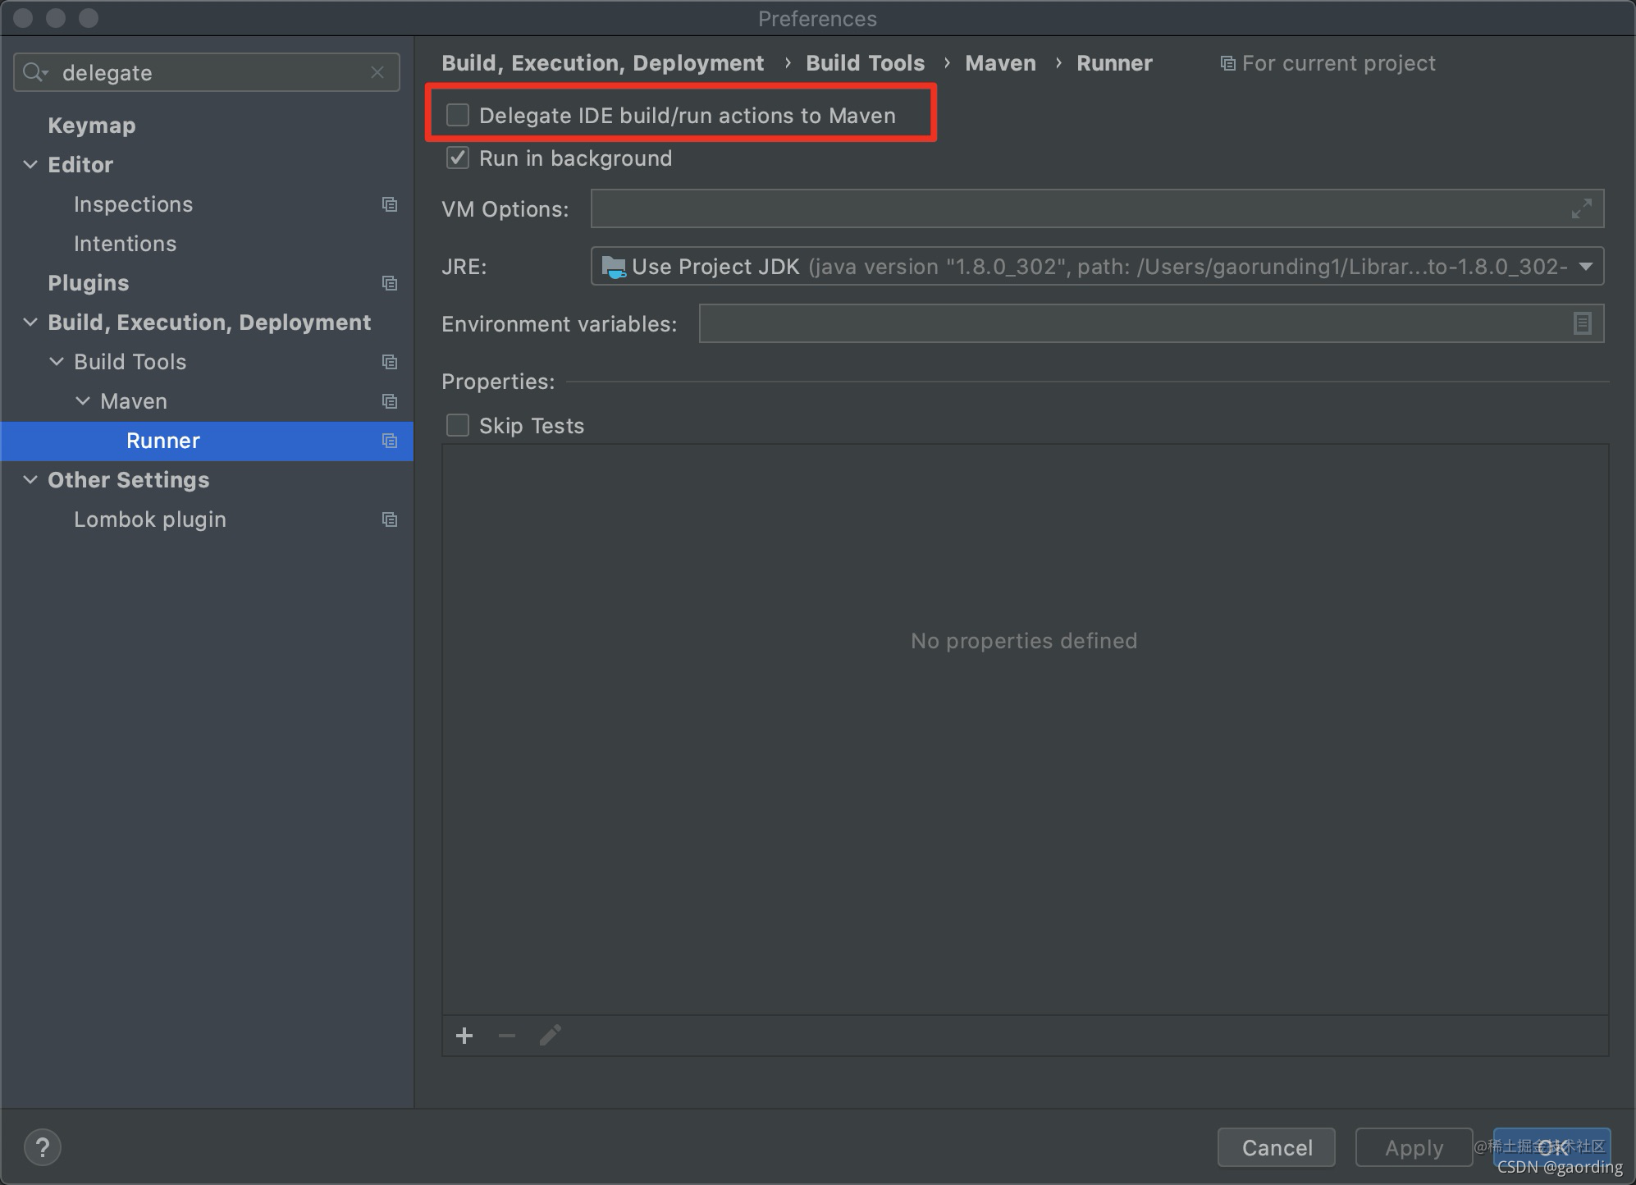Viewport: 1636px width, 1185px height.
Task: Focus the VM Options input field
Action: coord(1097,208)
